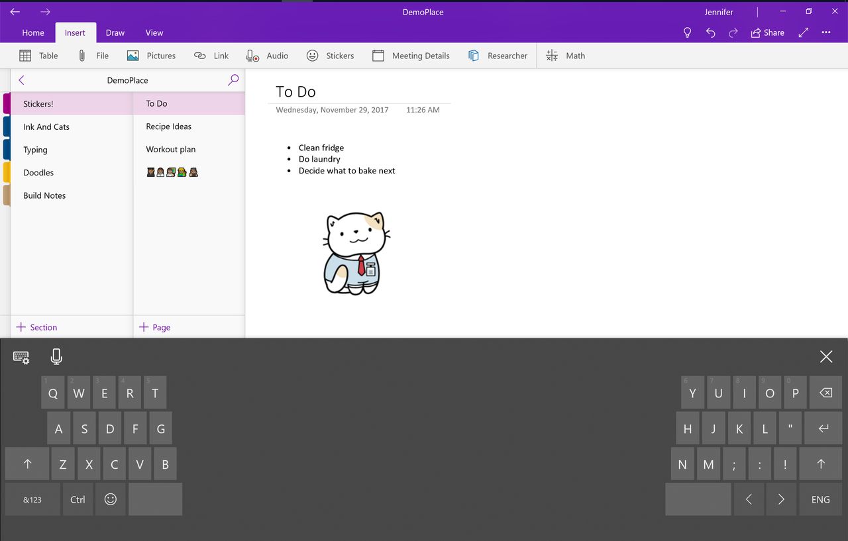Tap the right cursor arrow key
This screenshot has height=541, width=848.
(781, 499)
